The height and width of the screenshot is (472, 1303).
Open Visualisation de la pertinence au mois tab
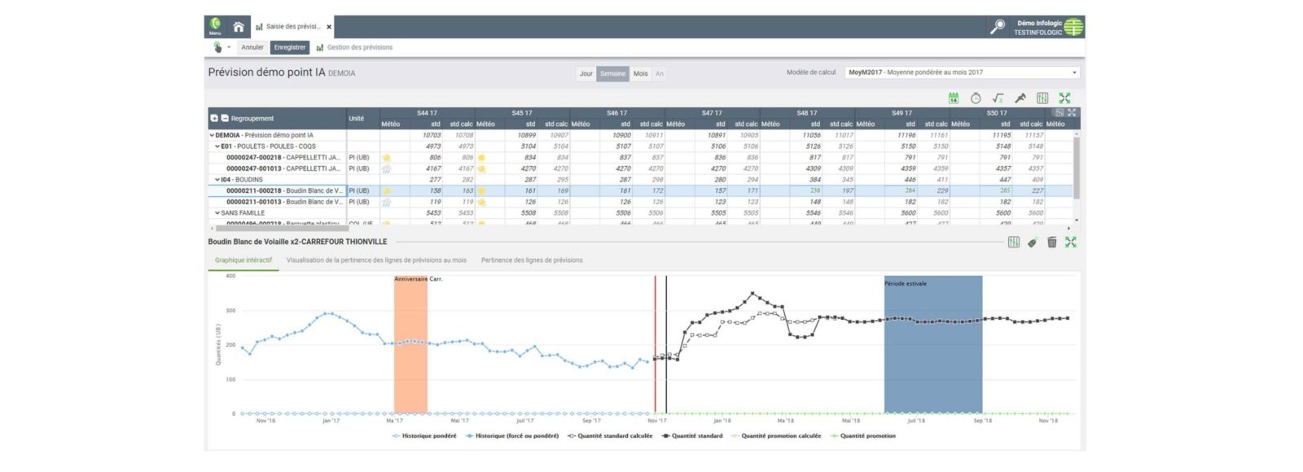click(376, 260)
